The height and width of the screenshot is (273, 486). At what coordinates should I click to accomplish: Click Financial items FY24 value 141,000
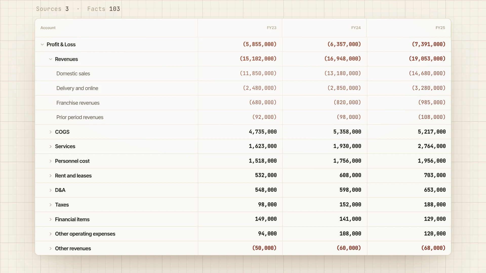[350, 219]
